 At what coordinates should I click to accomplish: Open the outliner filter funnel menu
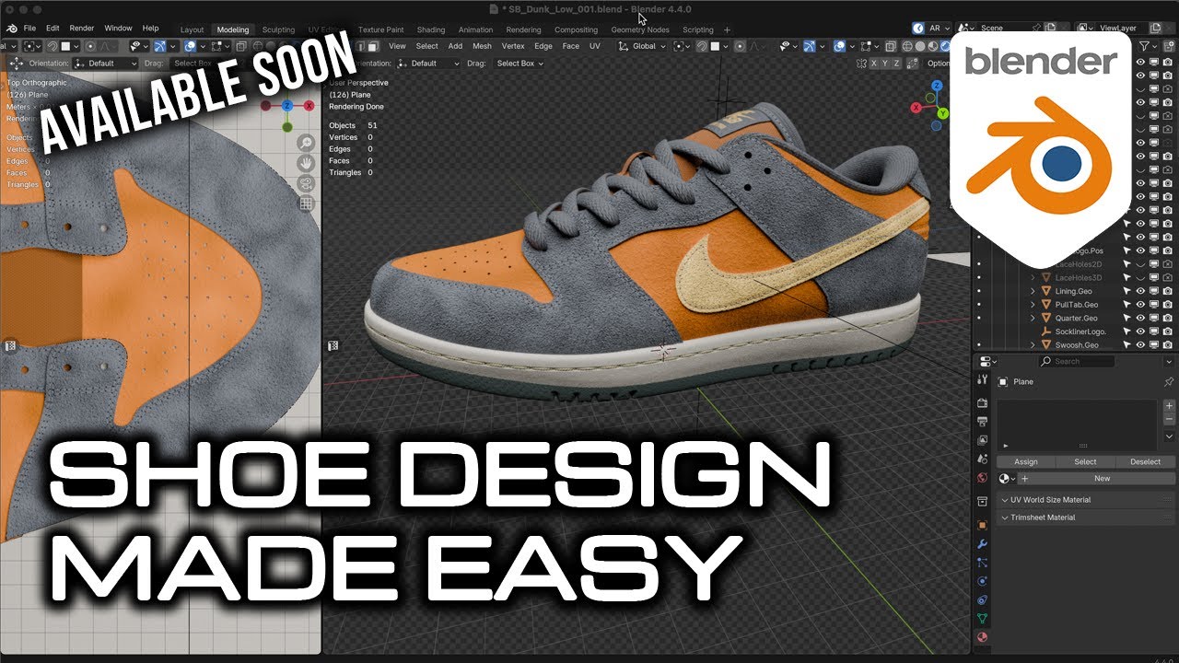(1147, 46)
